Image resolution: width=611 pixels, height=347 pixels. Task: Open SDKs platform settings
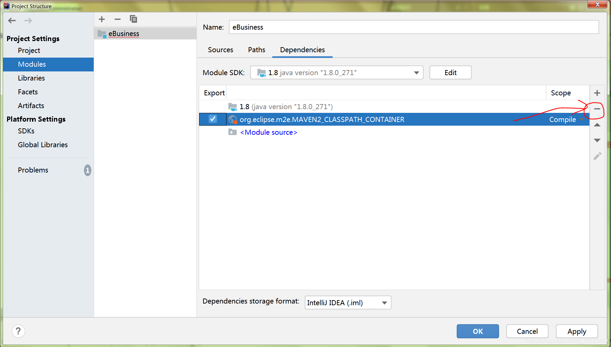coord(48,131)
